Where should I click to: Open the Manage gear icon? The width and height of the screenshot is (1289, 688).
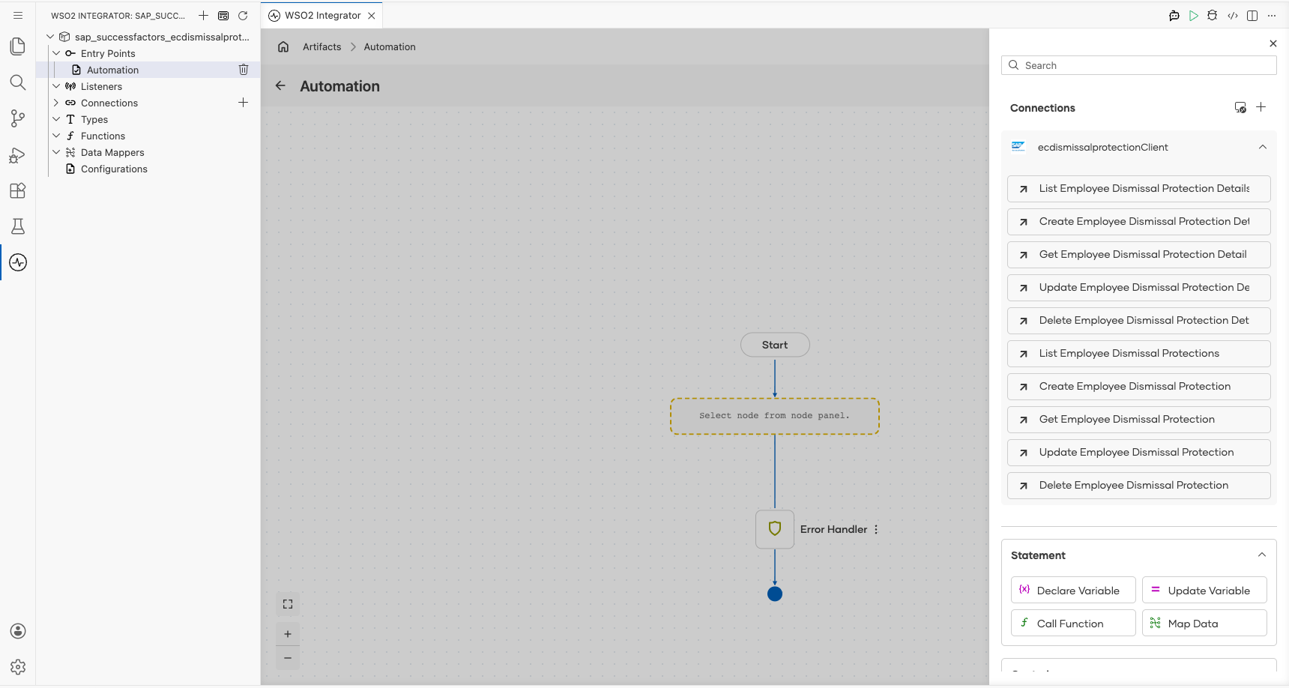coord(18,667)
